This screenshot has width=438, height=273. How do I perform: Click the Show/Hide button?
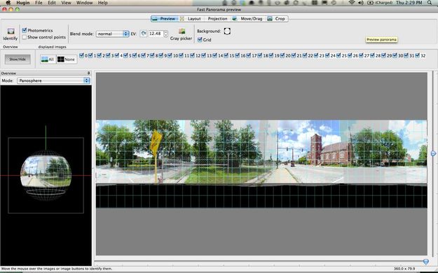(x=18, y=59)
